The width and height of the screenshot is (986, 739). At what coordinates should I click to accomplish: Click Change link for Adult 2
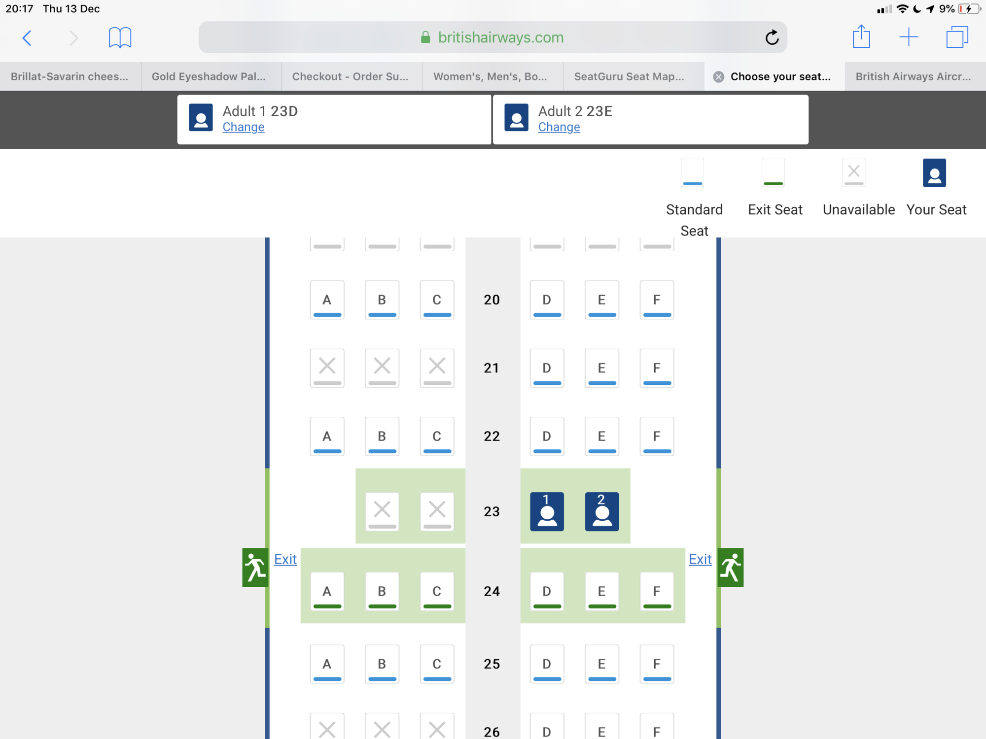(x=559, y=127)
